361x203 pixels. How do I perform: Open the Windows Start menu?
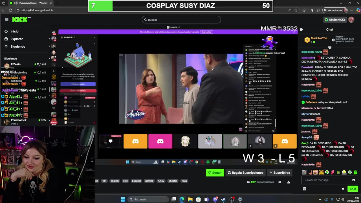pyautogui.click(x=123, y=199)
